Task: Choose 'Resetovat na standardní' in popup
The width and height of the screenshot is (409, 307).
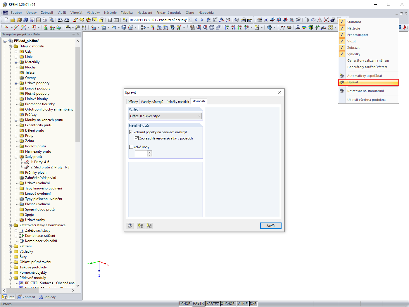Action: [368, 91]
